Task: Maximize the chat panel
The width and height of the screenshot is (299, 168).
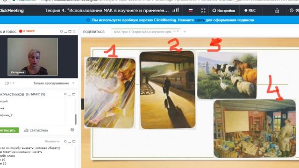Action: [x=74, y=141]
